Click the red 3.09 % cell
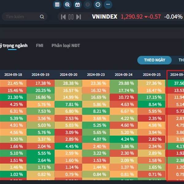 68,132
